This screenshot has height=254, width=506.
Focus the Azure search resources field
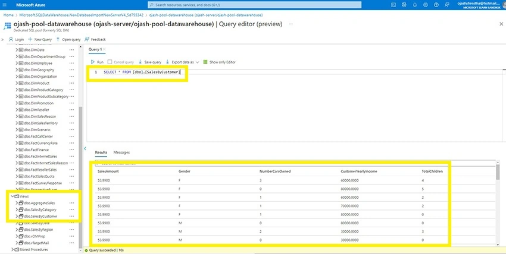[x=255, y=5]
